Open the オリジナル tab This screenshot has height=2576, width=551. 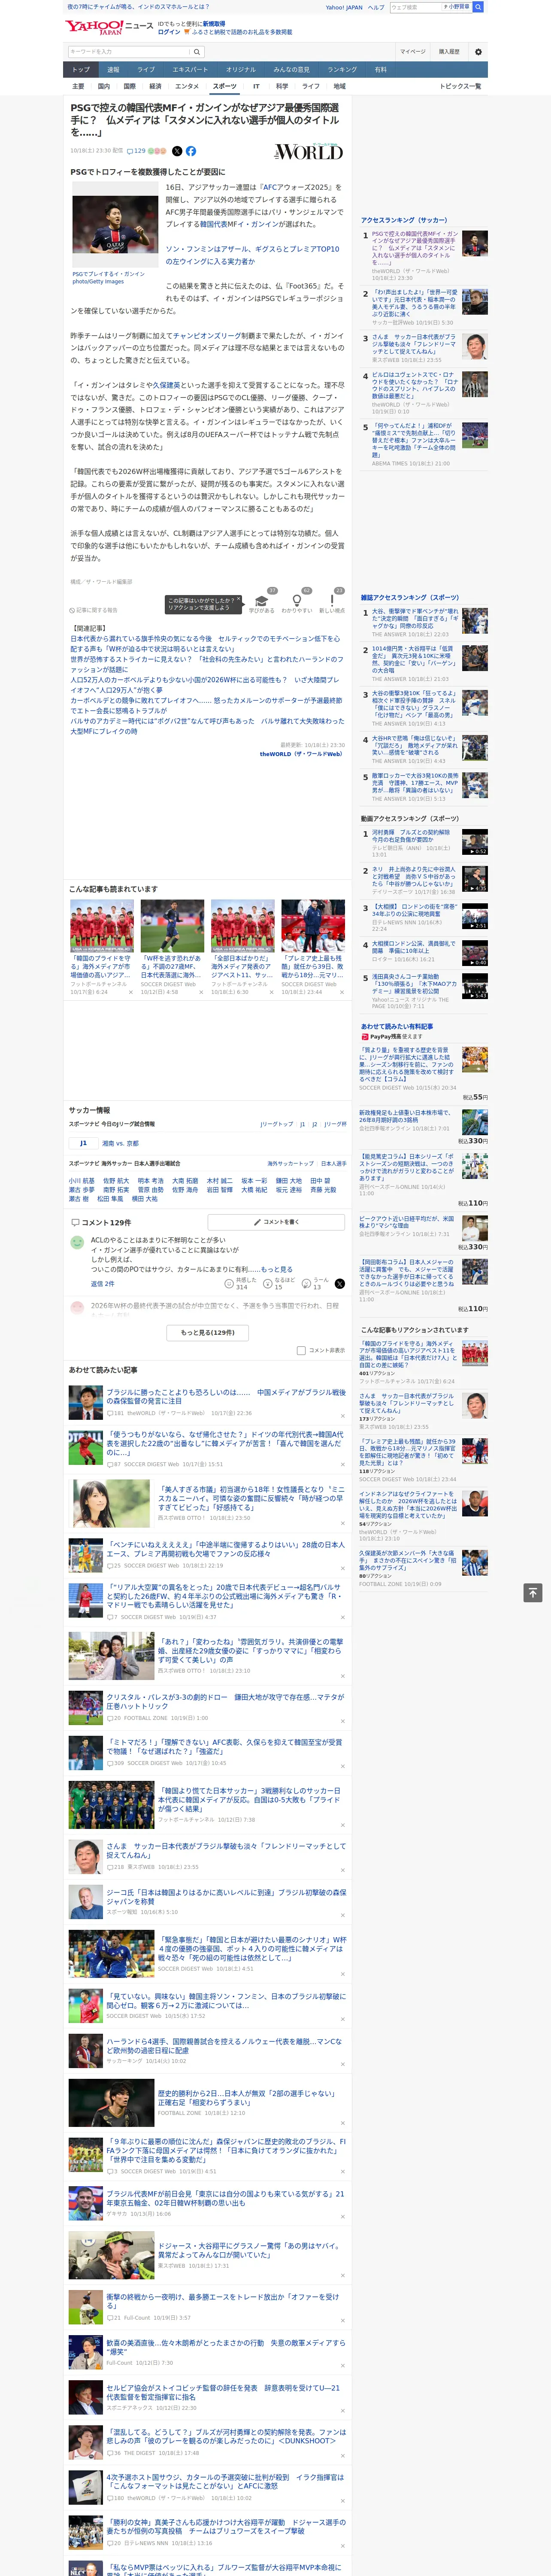click(241, 70)
